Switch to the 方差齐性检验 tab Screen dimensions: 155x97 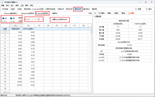point(50,9)
